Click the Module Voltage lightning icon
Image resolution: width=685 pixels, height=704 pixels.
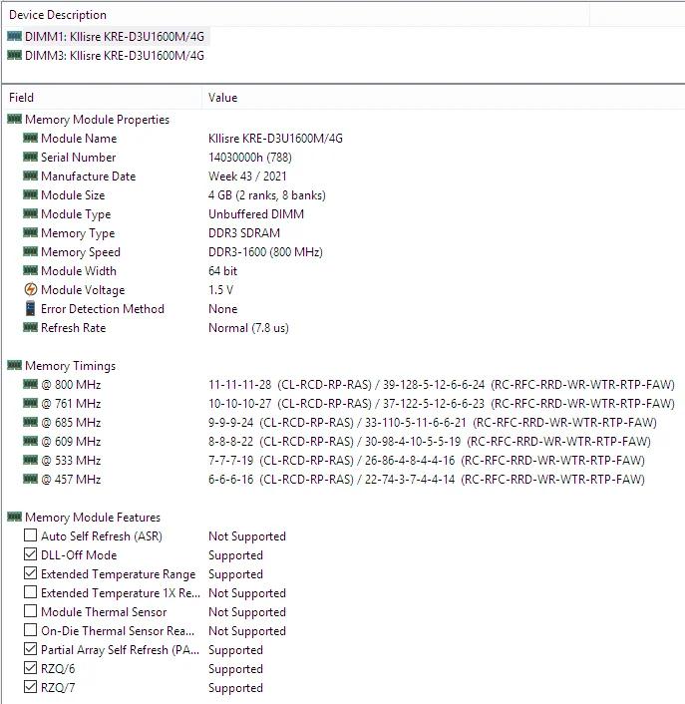[30, 289]
